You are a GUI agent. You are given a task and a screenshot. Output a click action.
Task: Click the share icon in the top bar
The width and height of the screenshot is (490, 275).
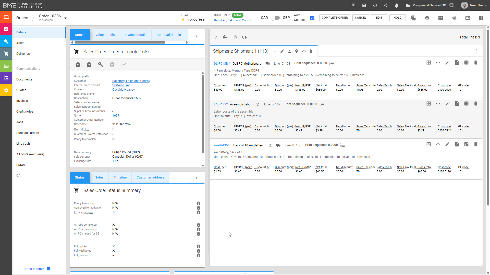coord(386,5)
